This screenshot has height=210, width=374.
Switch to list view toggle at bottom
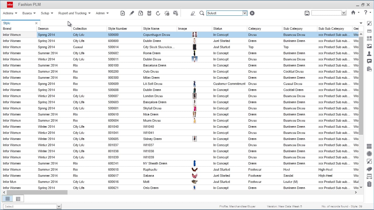(x=8, y=199)
